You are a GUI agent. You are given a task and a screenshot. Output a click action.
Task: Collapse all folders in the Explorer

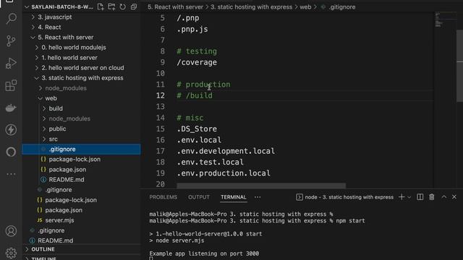[x=134, y=6]
